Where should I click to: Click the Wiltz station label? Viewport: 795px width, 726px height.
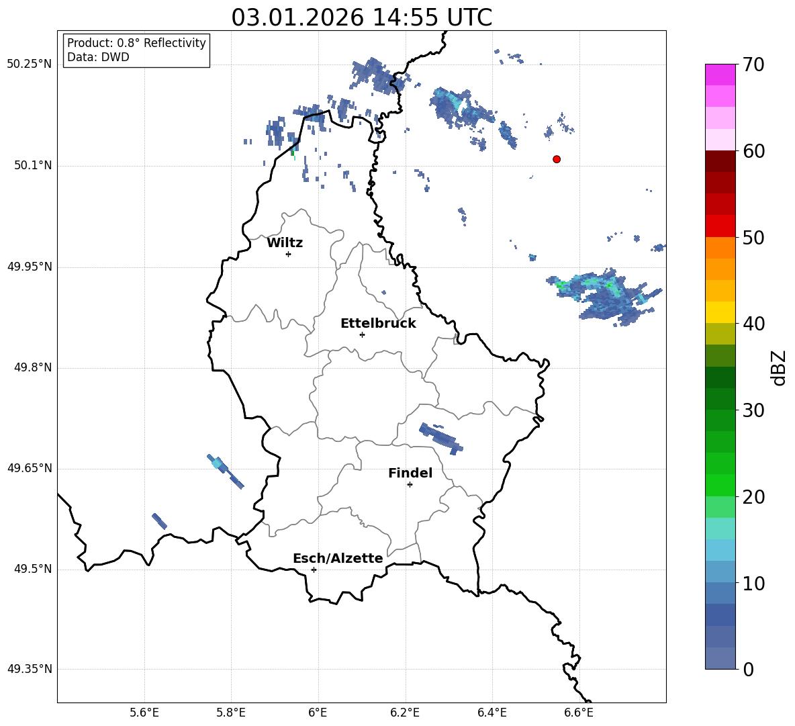285,243
